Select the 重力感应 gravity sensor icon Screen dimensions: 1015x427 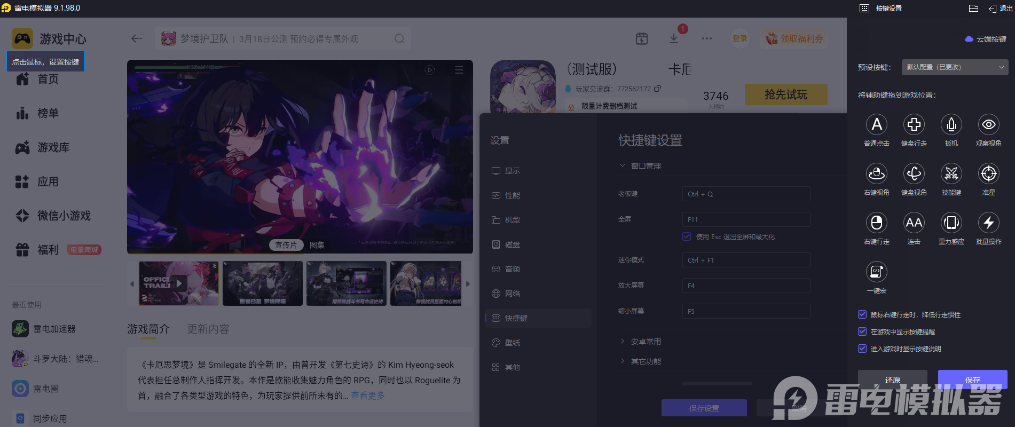point(951,223)
